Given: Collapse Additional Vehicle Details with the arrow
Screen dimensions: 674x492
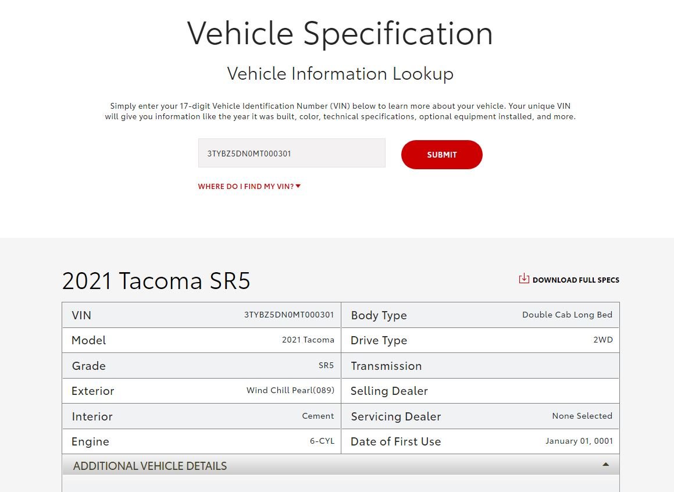Looking at the screenshot, I should 605,465.
